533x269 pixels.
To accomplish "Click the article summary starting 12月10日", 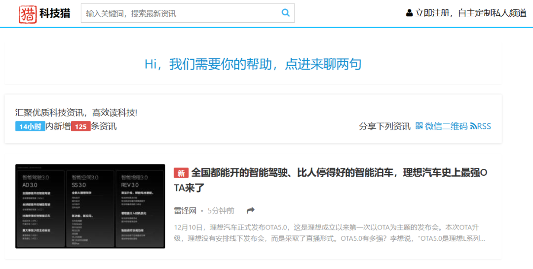I will click(329, 233).
